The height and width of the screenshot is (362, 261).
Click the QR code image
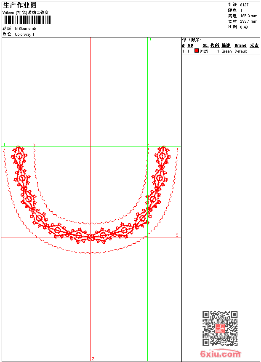pos(220,328)
